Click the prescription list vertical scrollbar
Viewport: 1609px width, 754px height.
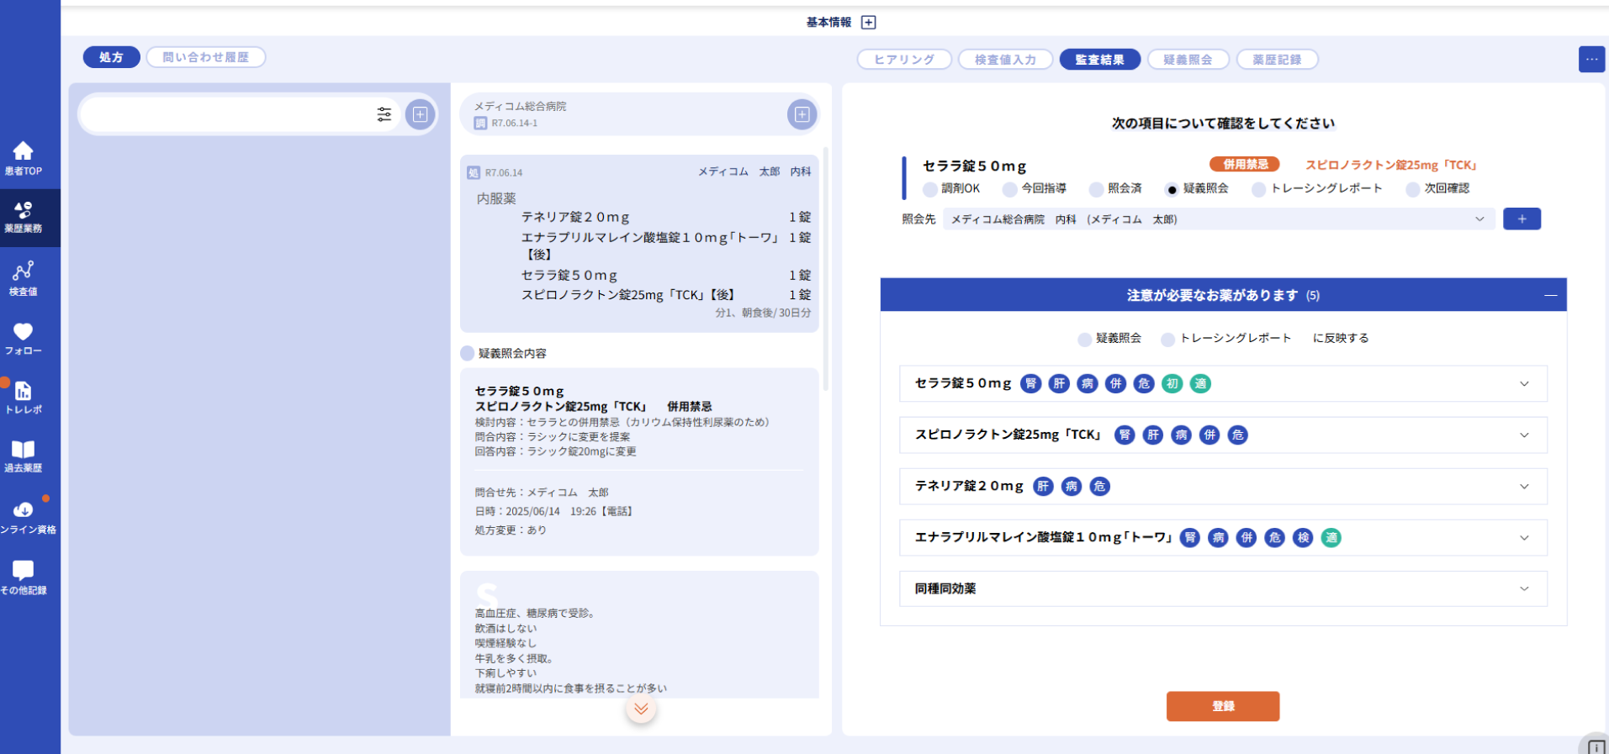pyautogui.click(x=825, y=269)
